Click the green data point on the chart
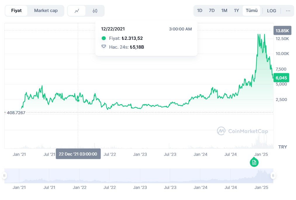 coord(78,100)
